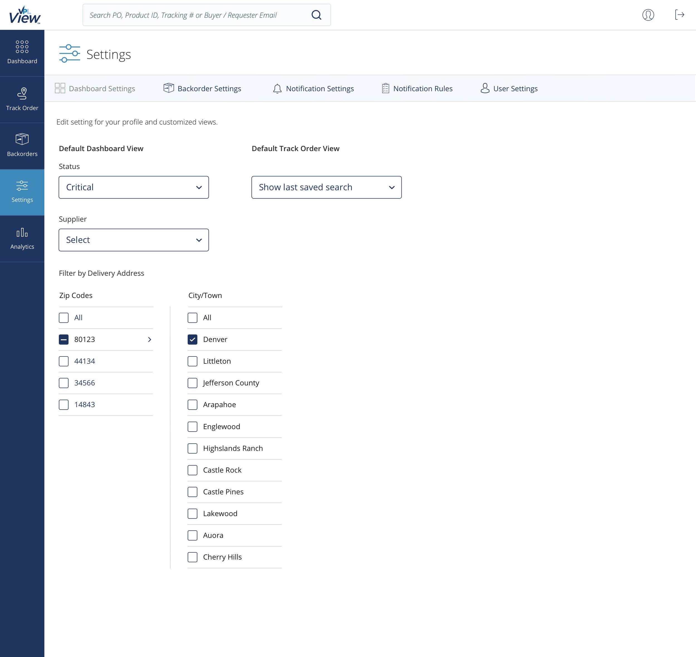Open the user profile icon
Viewport: 696px width, 657px height.
(648, 15)
